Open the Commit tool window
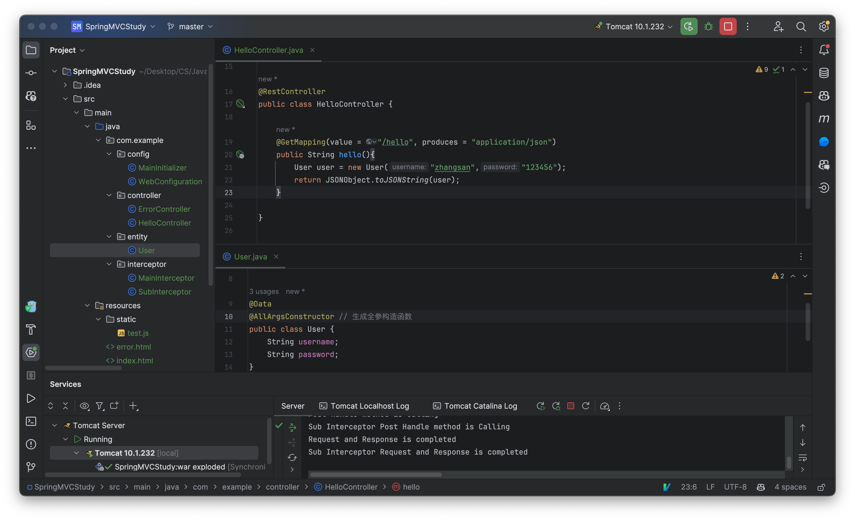The image size is (855, 520). coord(31,73)
